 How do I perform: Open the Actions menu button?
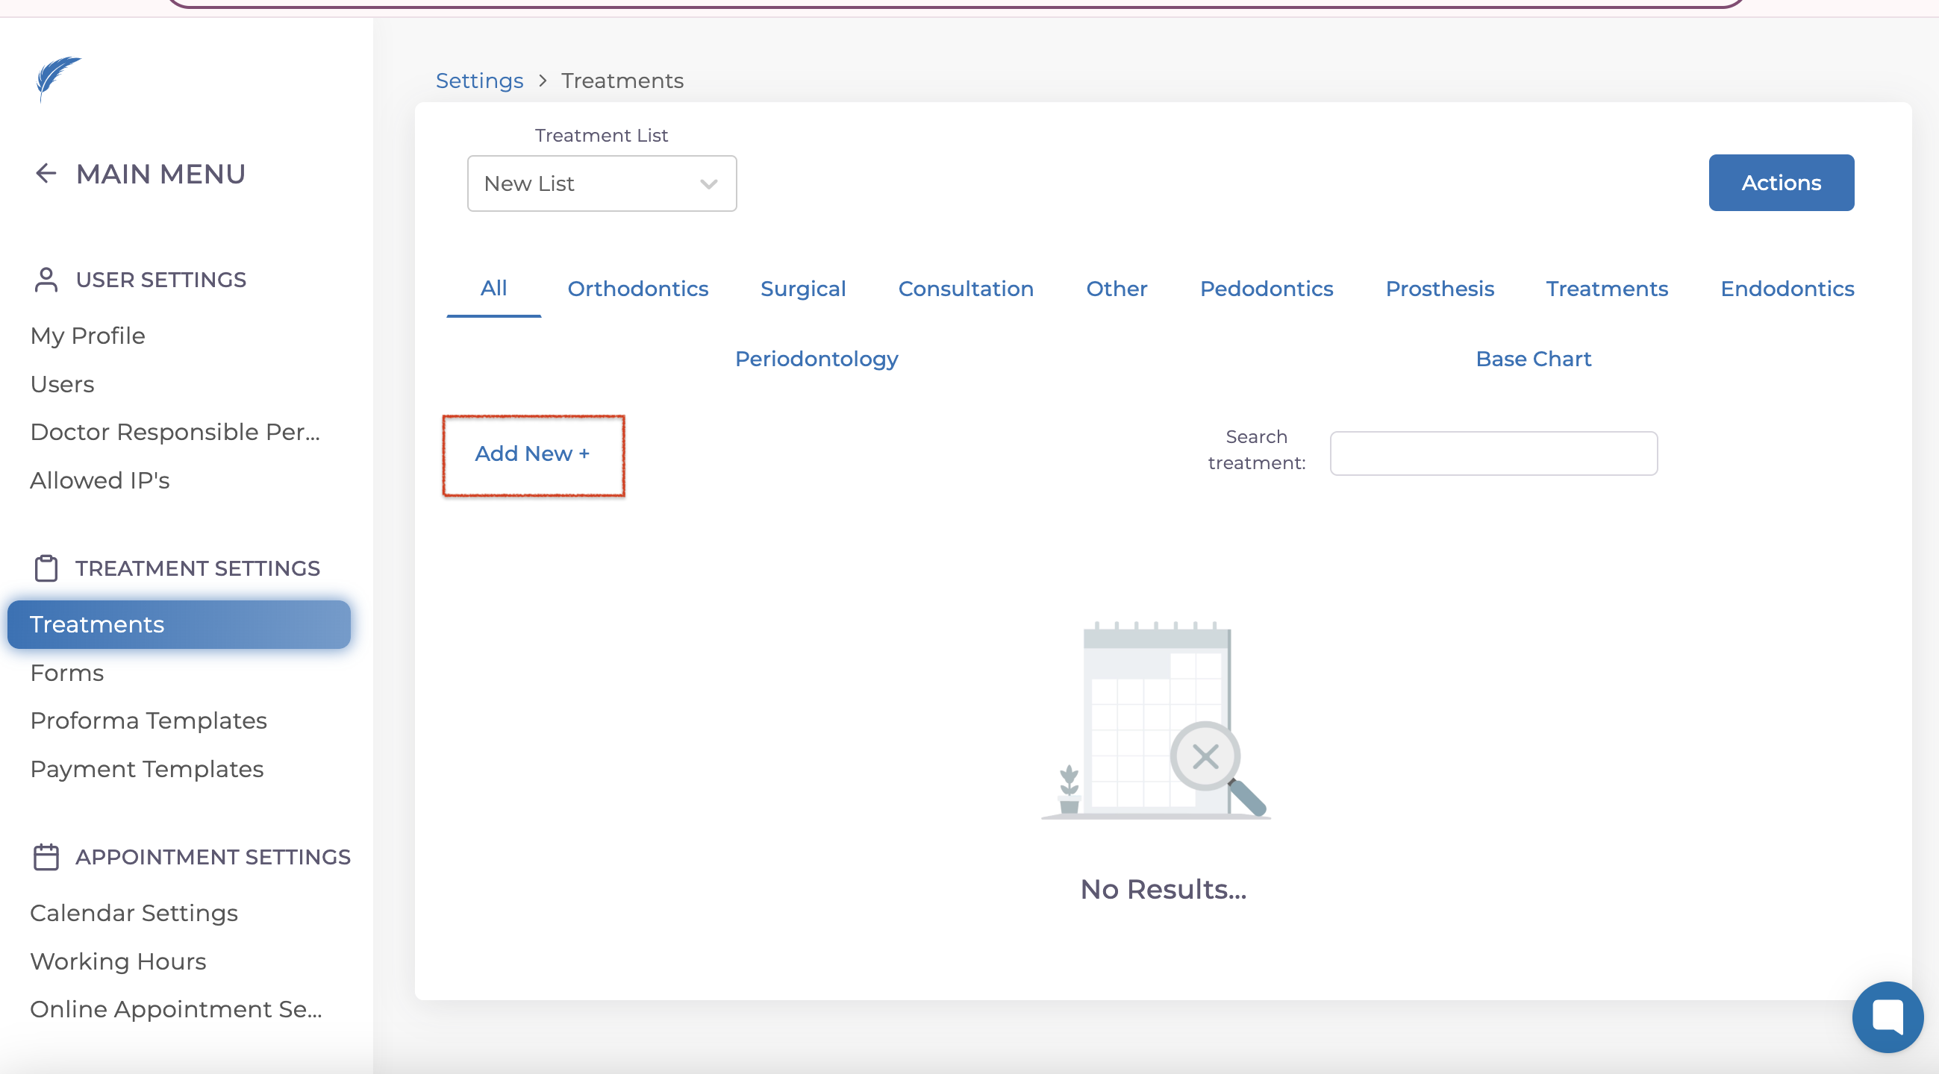(1780, 183)
